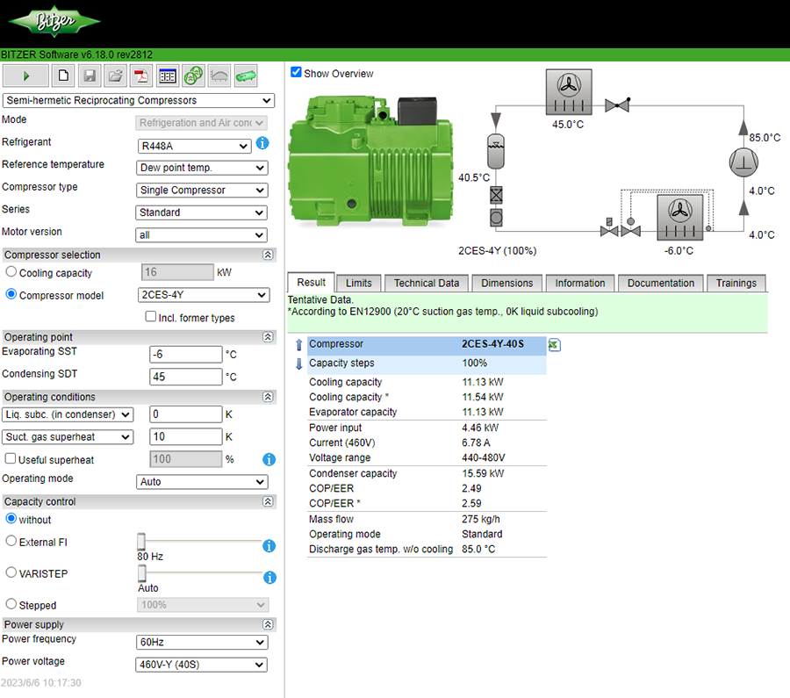
Task: Click the solenoid valve symbol in diagram
Action: point(610,227)
